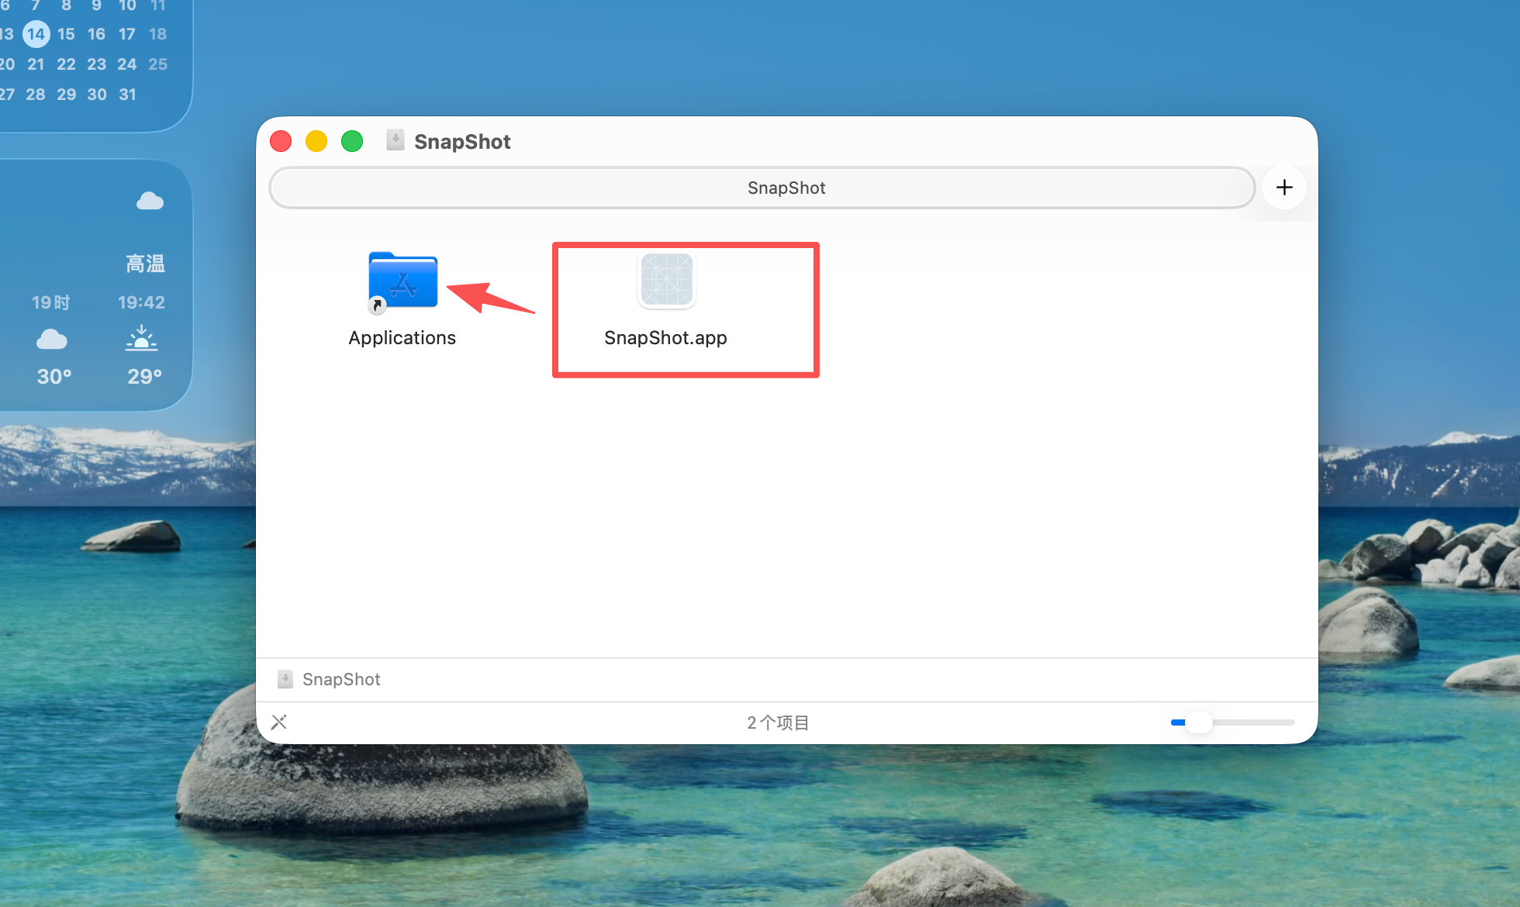
Task: Click the 高温 label in weather widget
Action: point(145,264)
